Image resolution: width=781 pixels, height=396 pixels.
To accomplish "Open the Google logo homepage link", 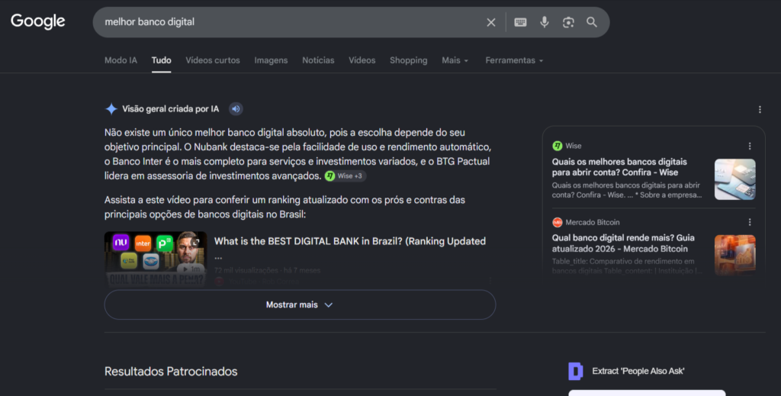I will click(38, 21).
